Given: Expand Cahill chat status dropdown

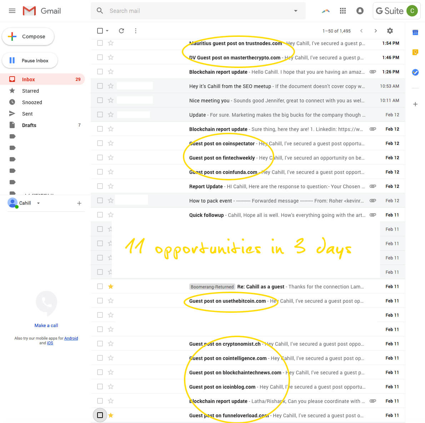Looking at the screenshot, I should pyautogui.click(x=39, y=203).
